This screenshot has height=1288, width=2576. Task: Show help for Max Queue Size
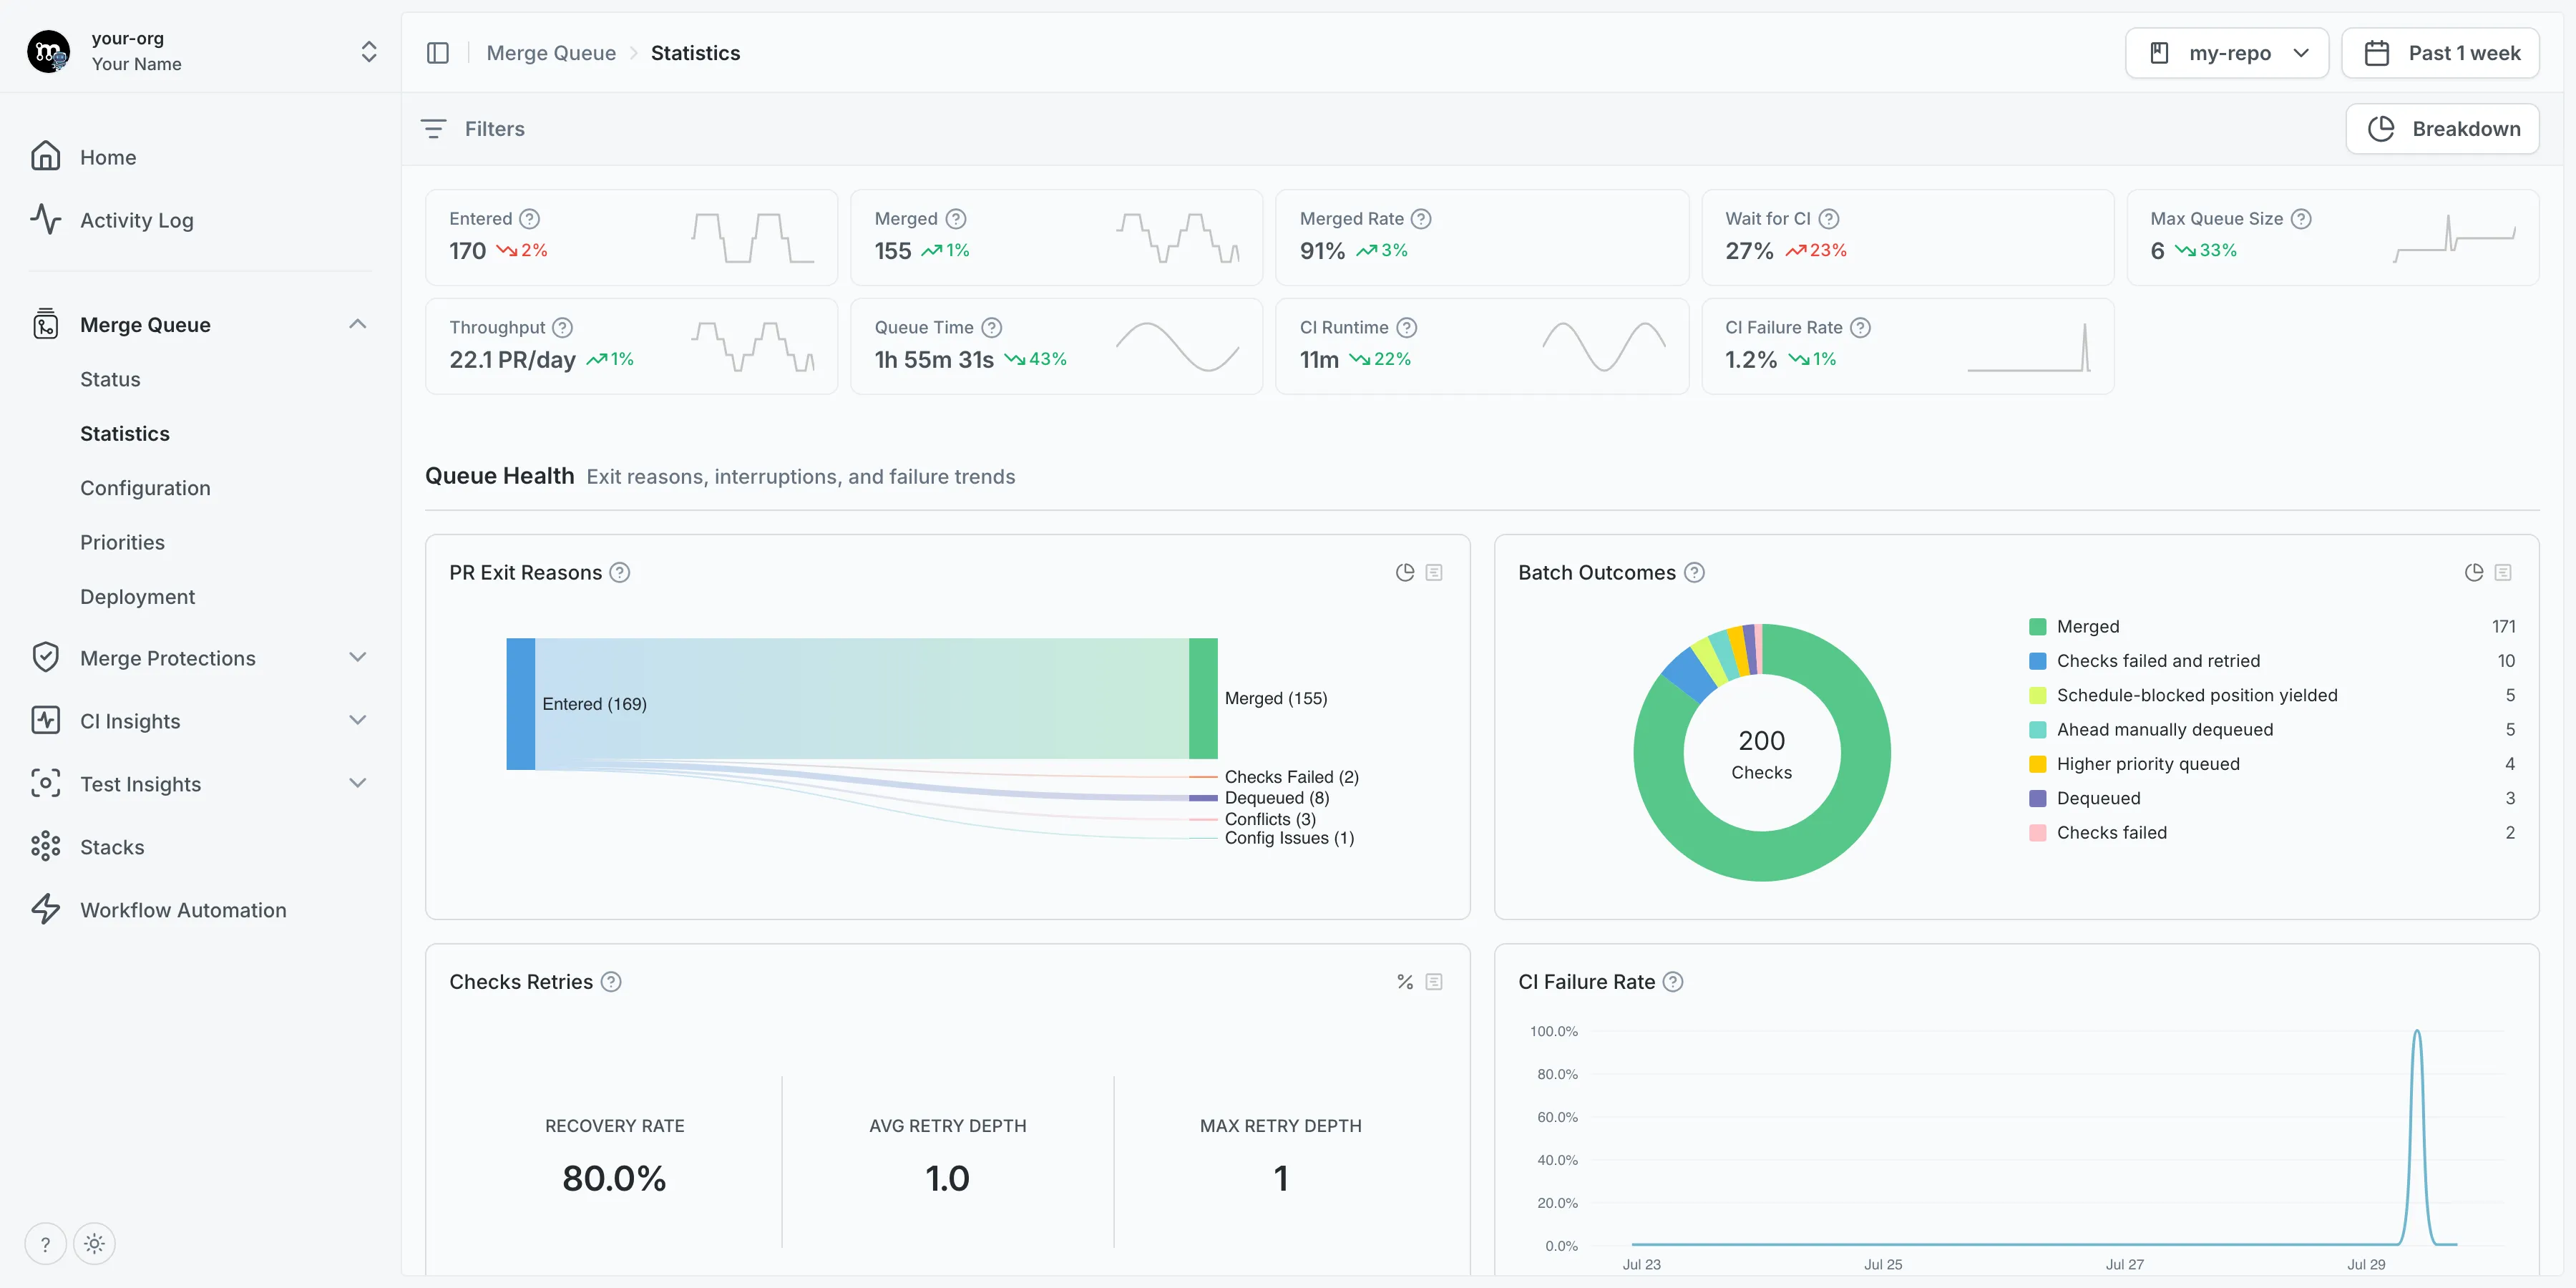(2301, 219)
